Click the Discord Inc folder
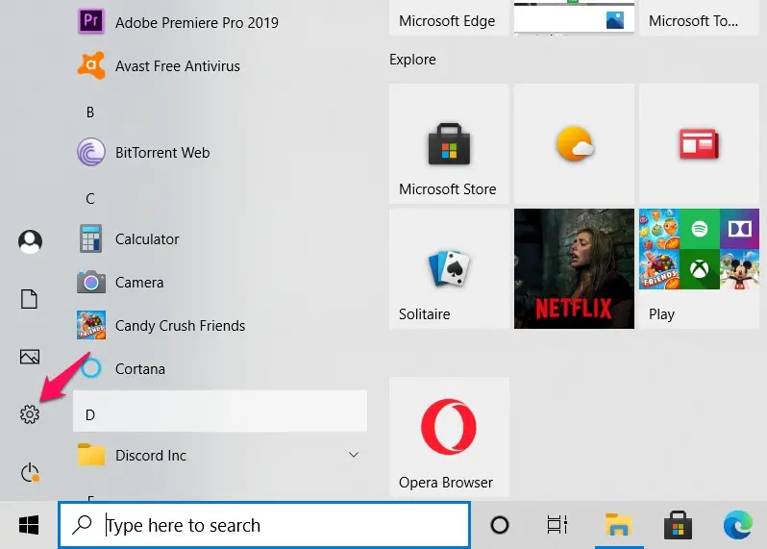767x549 pixels. [x=220, y=455]
